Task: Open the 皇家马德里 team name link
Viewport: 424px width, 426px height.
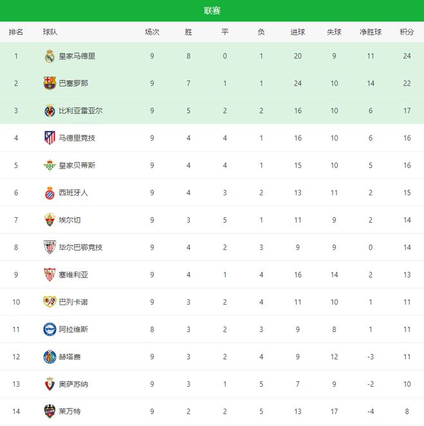Action: pyautogui.click(x=76, y=56)
